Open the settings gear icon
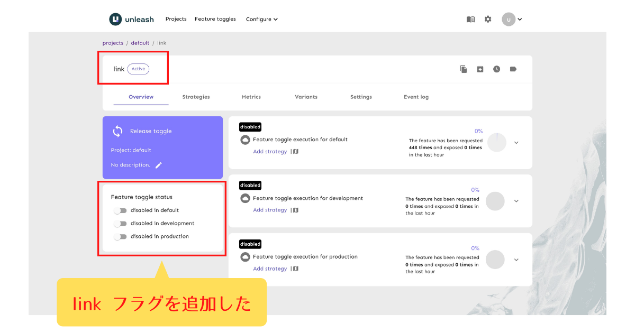 click(x=488, y=19)
